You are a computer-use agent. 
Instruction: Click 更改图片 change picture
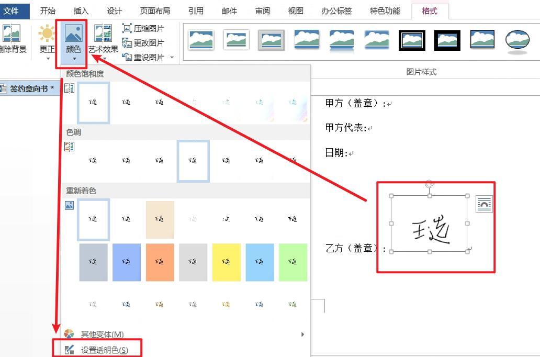143,43
